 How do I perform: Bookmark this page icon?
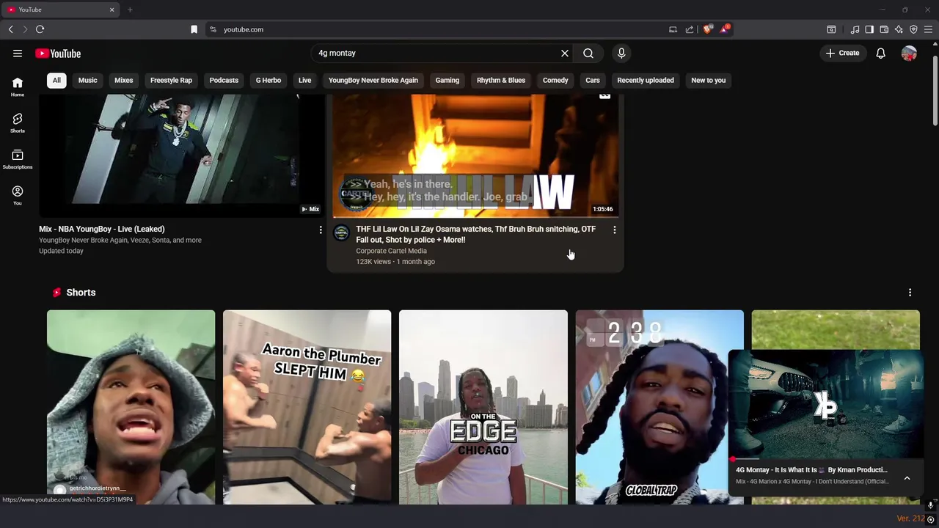tap(194, 29)
